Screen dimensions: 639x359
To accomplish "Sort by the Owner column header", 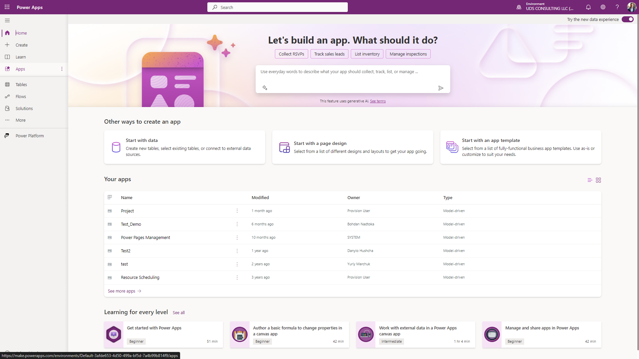I will click(x=354, y=197).
